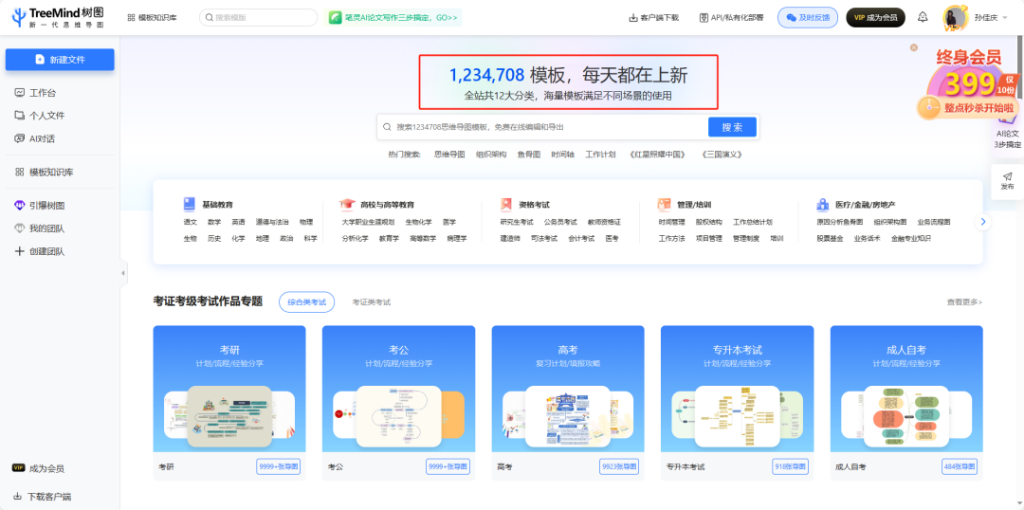Click hot search 思维导图
Screen dimensions: 1024x510
point(449,155)
